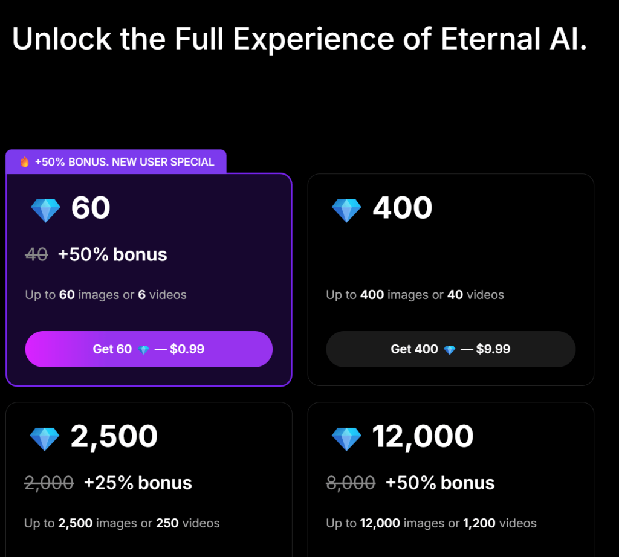Viewport: 619px width, 557px height.
Task: Click the diamond icon beside 60
Action: pyautogui.click(x=46, y=210)
